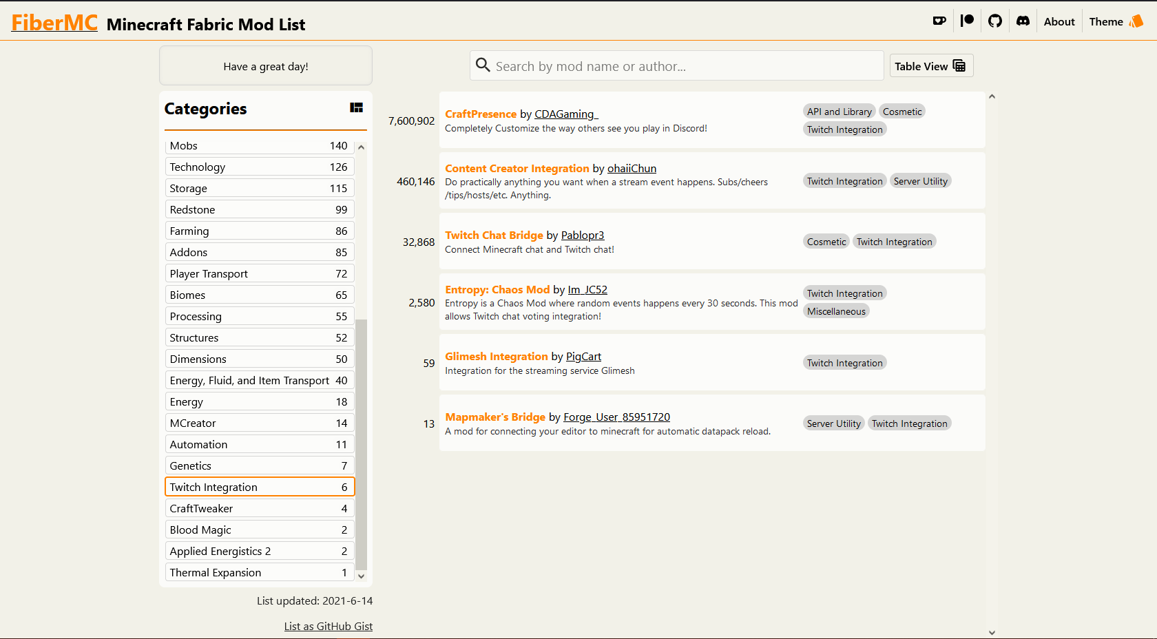The height and width of the screenshot is (639, 1157).
Task: Toggle the Categories layout icon
Action: (x=356, y=107)
